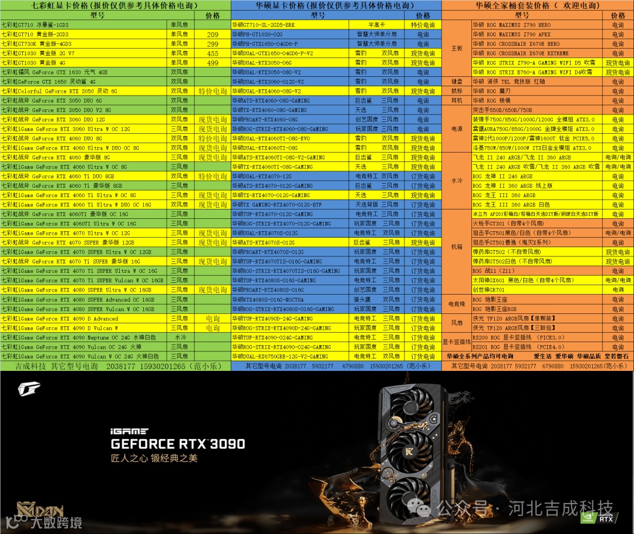Image resolution: width=634 pixels, height=534 pixels.
Task: Click the price cell 455
Action: click(213, 53)
